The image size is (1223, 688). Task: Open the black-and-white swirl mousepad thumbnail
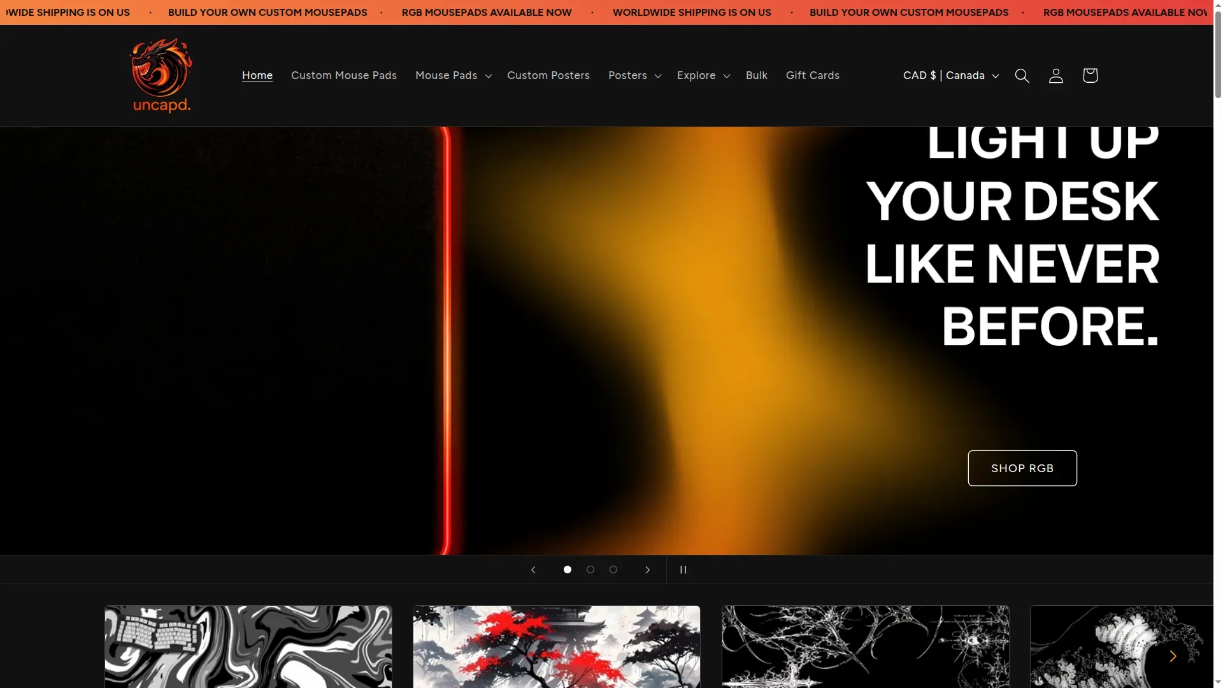[248, 647]
